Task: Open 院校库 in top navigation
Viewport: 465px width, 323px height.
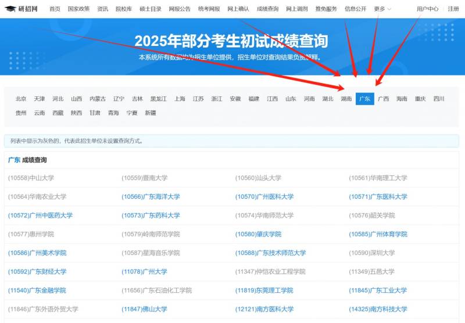Action: pos(124,9)
